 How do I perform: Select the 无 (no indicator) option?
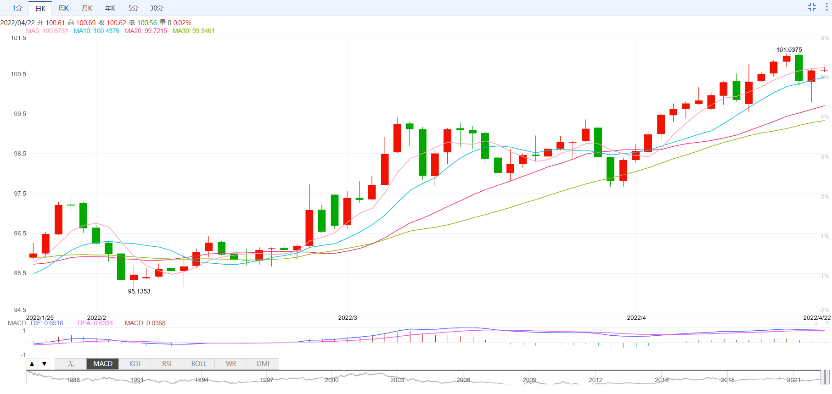[x=71, y=364]
